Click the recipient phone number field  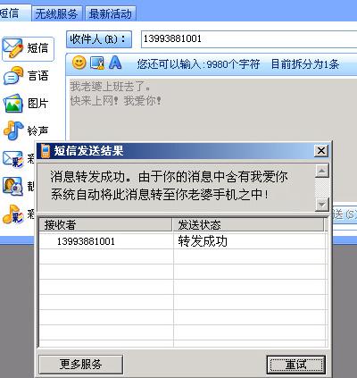tap(249, 38)
